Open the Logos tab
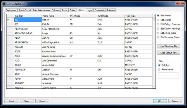This screenshot has height=108, width=187. 89,11
